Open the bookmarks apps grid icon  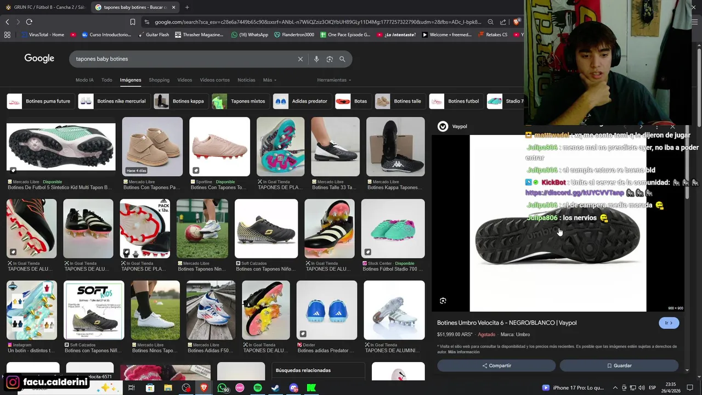coord(7,35)
